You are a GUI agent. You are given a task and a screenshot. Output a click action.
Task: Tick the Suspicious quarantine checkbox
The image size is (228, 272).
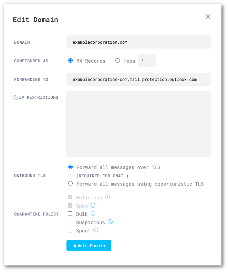(x=70, y=222)
